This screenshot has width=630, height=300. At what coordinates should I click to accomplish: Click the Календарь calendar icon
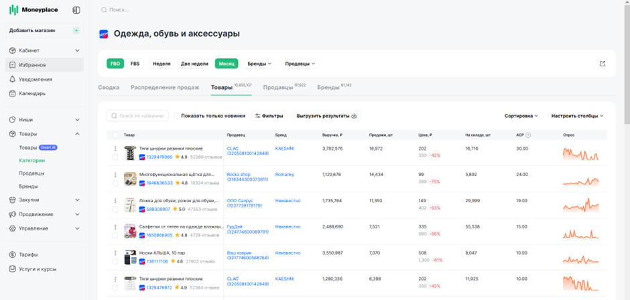pyautogui.click(x=13, y=94)
